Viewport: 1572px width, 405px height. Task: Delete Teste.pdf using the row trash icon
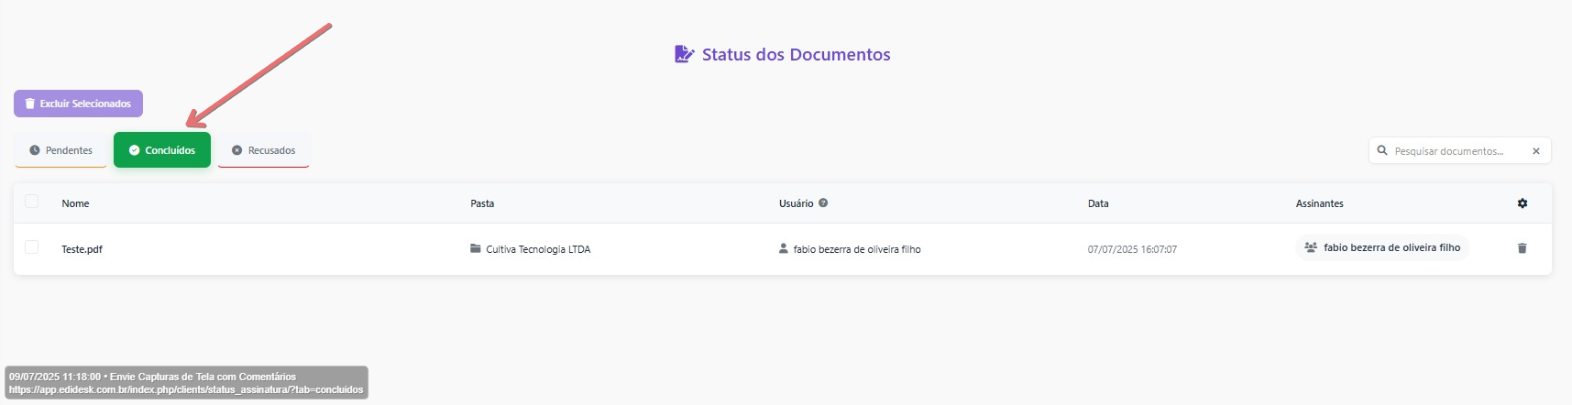tap(1523, 248)
